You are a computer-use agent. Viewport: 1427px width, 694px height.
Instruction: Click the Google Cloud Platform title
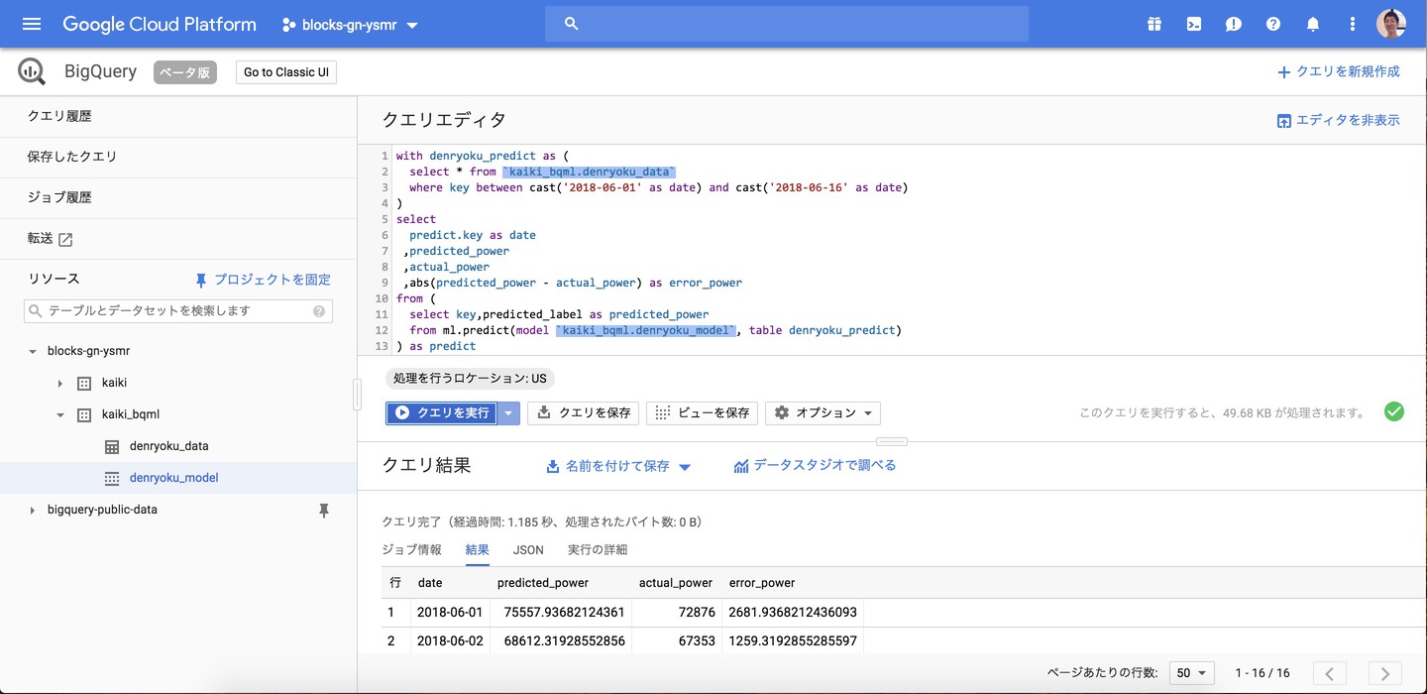(160, 24)
